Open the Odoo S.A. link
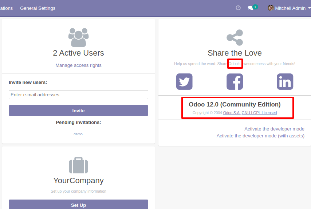Screen dimensions: 311x209 point(232,113)
